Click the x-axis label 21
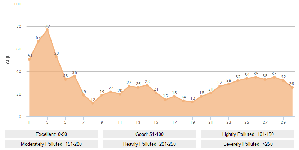Viewport: 299px width, 150px height. click(x=210, y=122)
